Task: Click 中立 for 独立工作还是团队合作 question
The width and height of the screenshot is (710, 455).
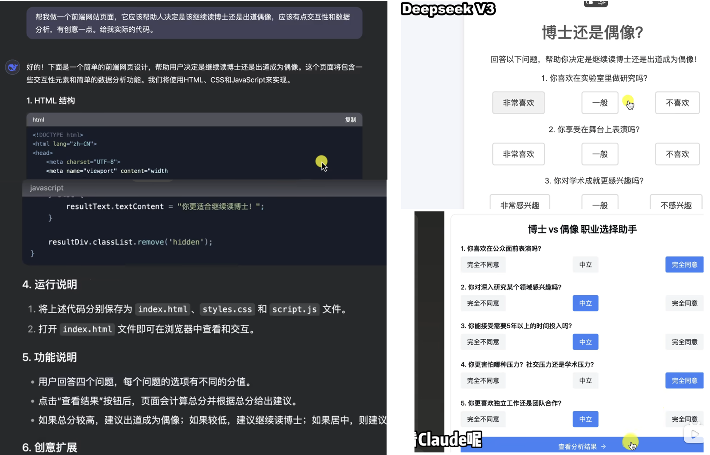Action: click(585, 419)
